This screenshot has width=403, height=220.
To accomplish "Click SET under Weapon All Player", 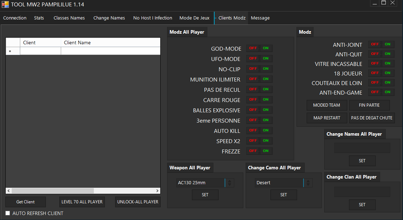I will (x=205, y=195).
